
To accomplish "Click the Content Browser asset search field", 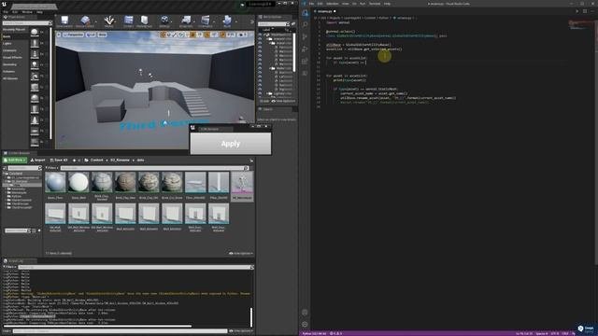I will [x=154, y=168].
